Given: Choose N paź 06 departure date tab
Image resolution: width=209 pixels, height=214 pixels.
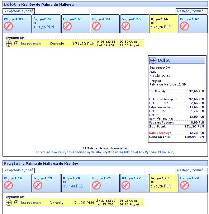Looking at the screenshot, I should click(163, 24).
